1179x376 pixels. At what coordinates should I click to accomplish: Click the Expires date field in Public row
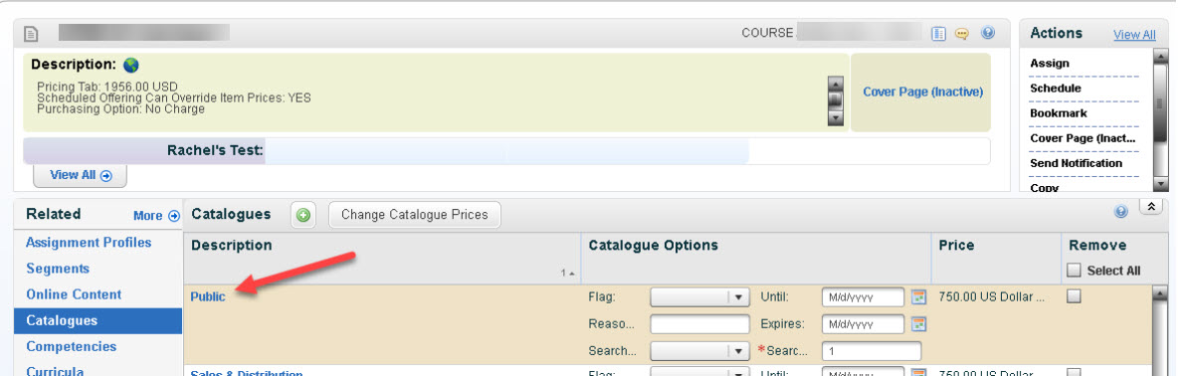pyautogui.click(x=864, y=324)
